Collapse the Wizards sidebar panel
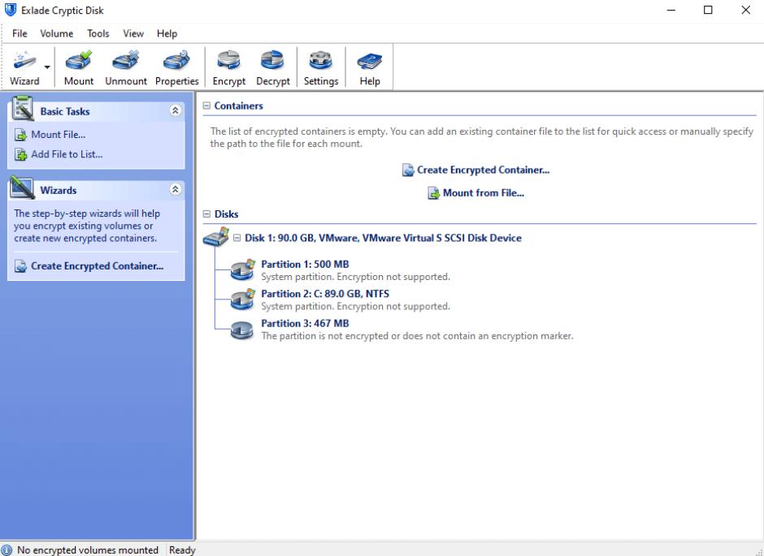The width and height of the screenshot is (764, 556). (175, 190)
